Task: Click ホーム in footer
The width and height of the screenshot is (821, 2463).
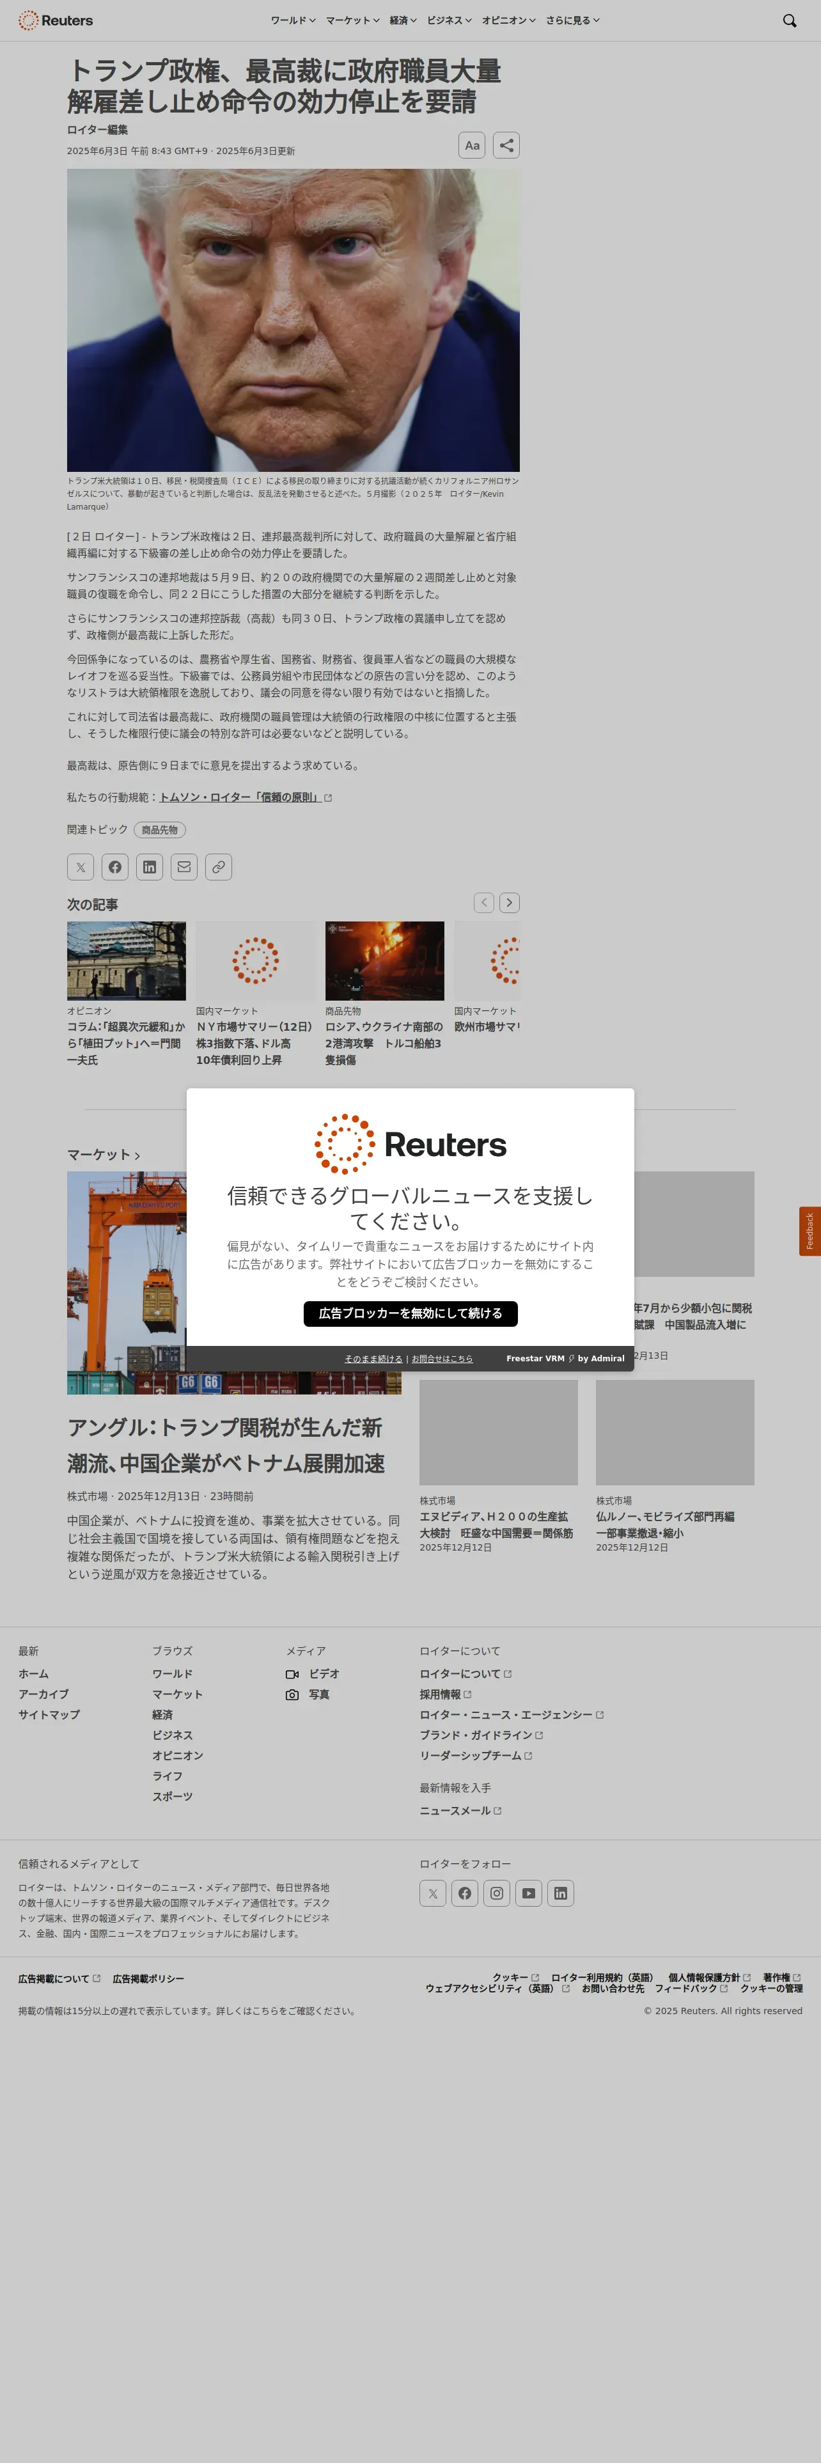Action: (x=33, y=1674)
